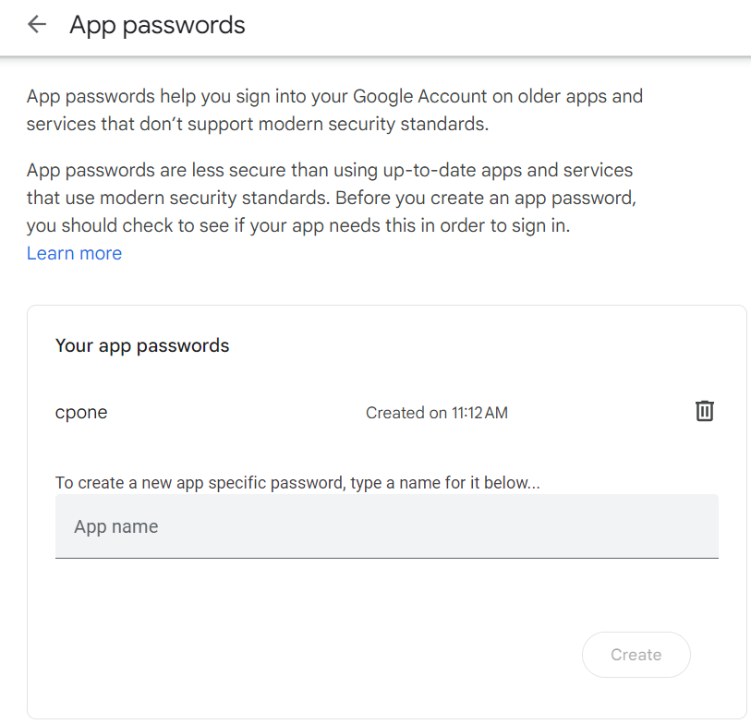
Task: Focus the App name input field
Action: point(386,526)
